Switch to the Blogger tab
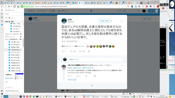 (x=38, y=3)
